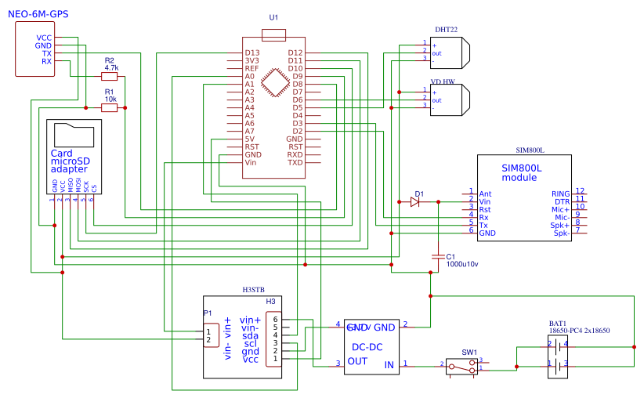Click the U1 reference label
This screenshot has height=398, width=644.
[x=273, y=18]
